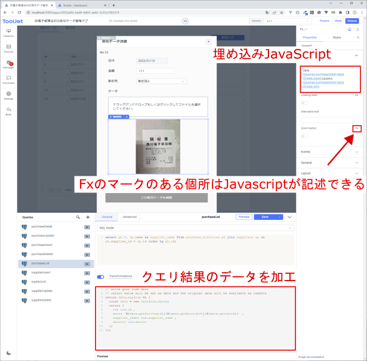This screenshot has height=361, width=367.
Task: Switch to desktop view icon
Action: click(x=350, y=29)
